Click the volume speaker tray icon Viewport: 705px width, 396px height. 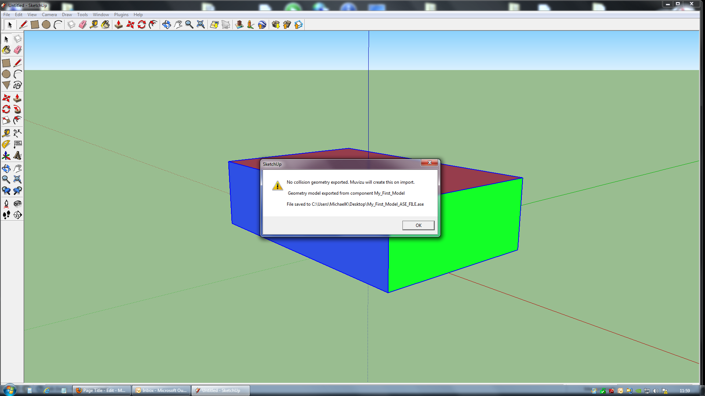[x=656, y=391]
